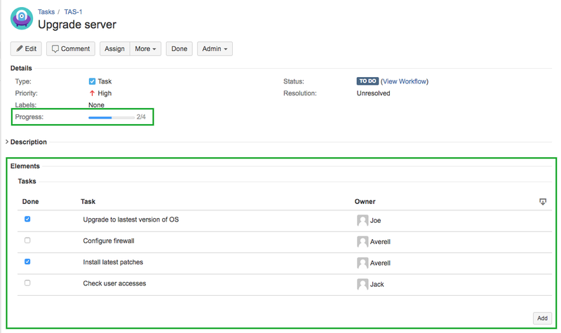Viewport: 561px width, 333px height.
Task: Click the export icon above the Owner column
Action: coord(542,202)
